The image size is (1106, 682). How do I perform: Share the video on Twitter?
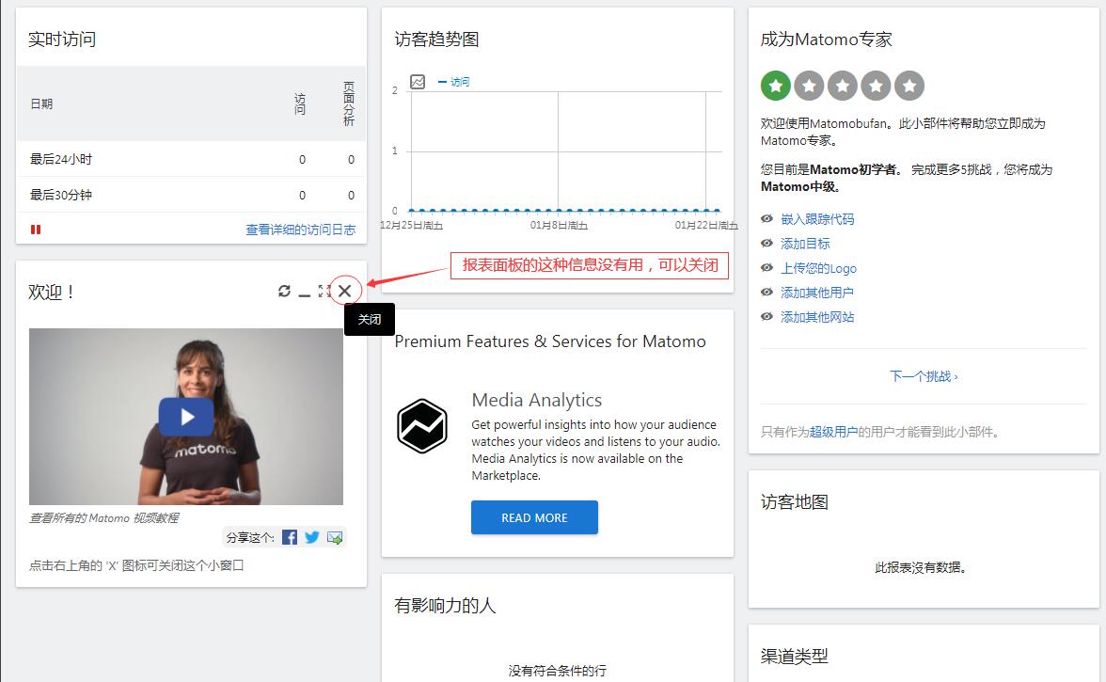pos(312,537)
